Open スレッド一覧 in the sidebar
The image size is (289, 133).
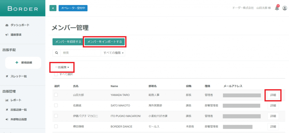pyautogui.click(x=18, y=76)
